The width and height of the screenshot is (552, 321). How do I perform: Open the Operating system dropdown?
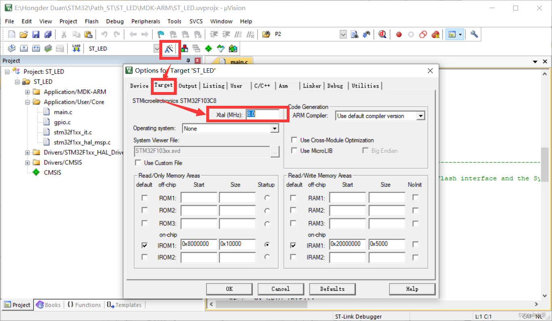275,128
